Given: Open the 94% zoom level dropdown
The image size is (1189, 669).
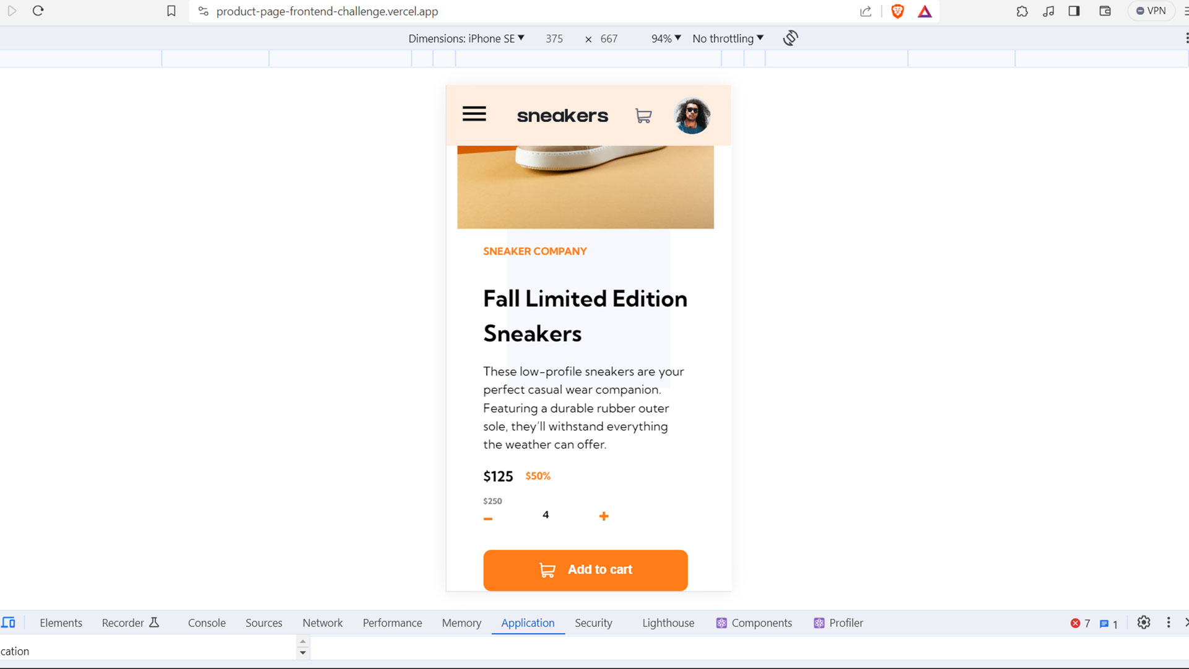Looking at the screenshot, I should [x=666, y=38].
